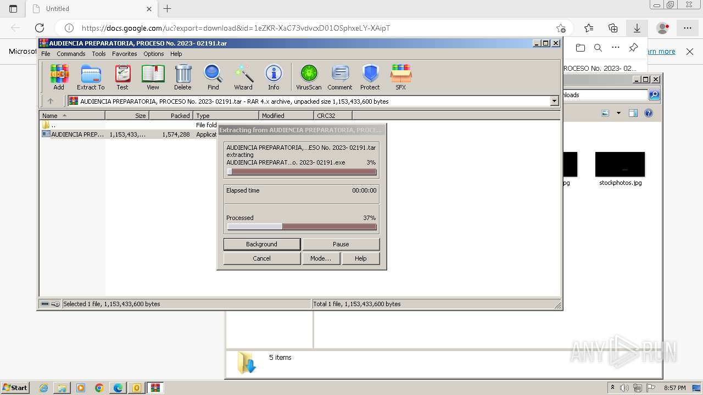The width and height of the screenshot is (703, 395).
Task: Sort by Type column header
Action: tap(226, 115)
